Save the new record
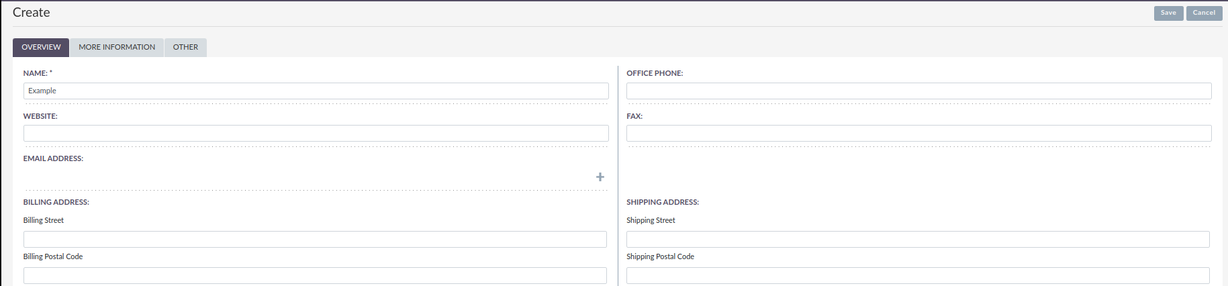Viewport: 1228px width, 286px height. pyautogui.click(x=1168, y=13)
